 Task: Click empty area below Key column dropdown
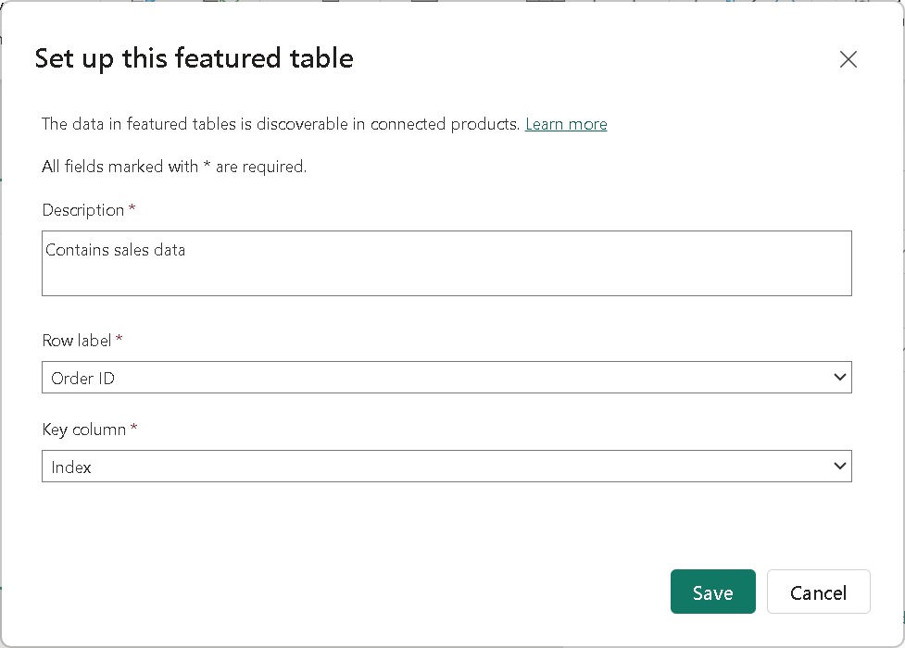(x=445, y=523)
